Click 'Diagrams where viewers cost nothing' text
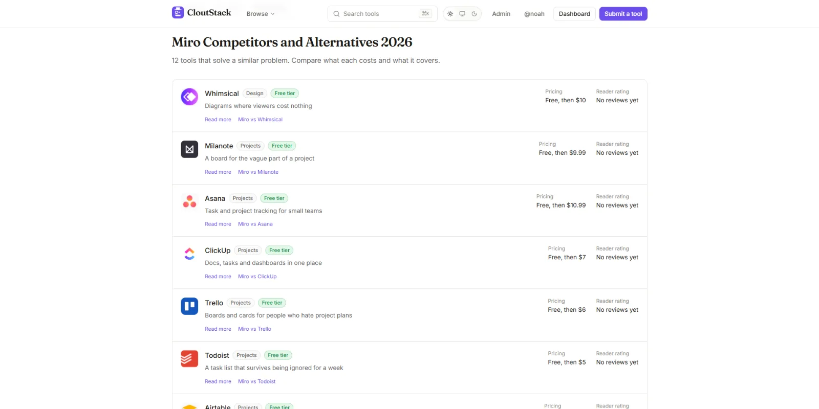 258,106
